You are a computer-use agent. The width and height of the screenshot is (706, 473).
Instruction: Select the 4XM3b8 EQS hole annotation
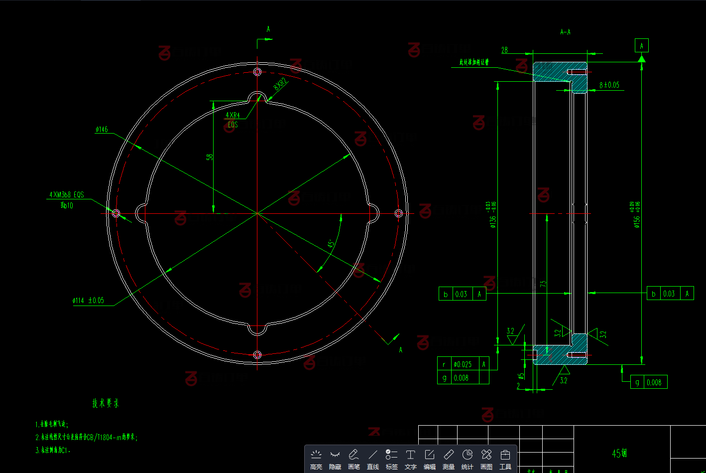(x=67, y=195)
